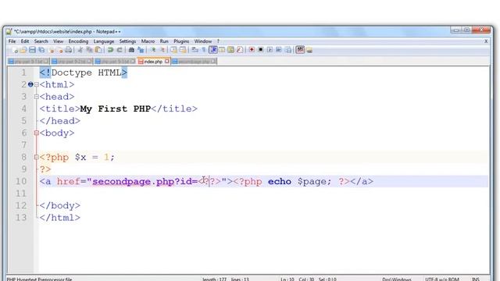Click the ABC spell-check toolbar icon
The width and height of the screenshot is (500, 281).
click(300, 50)
